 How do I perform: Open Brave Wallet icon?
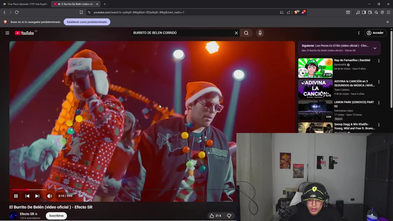[x=370, y=12]
